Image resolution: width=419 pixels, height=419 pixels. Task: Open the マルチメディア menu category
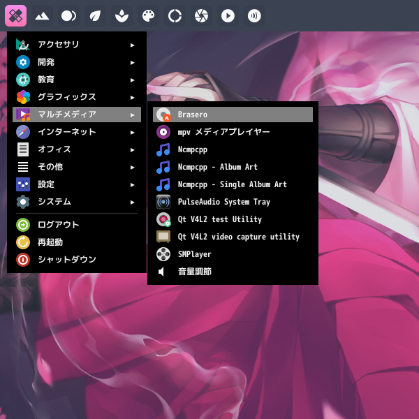coord(77,115)
